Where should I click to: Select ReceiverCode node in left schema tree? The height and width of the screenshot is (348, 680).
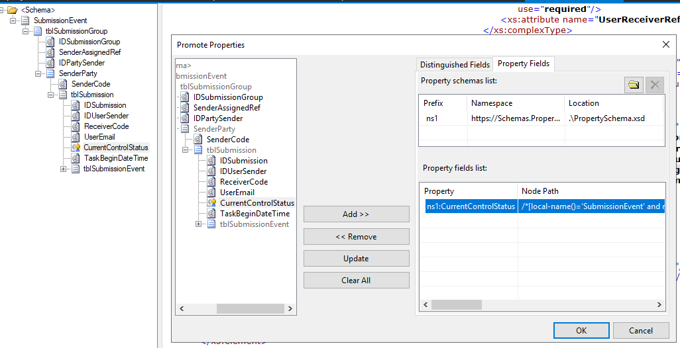click(106, 126)
